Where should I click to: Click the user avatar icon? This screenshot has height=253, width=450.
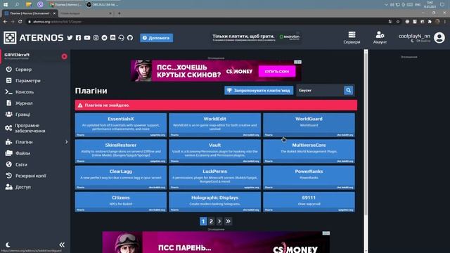pyautogui.click(x=439, y=37)
